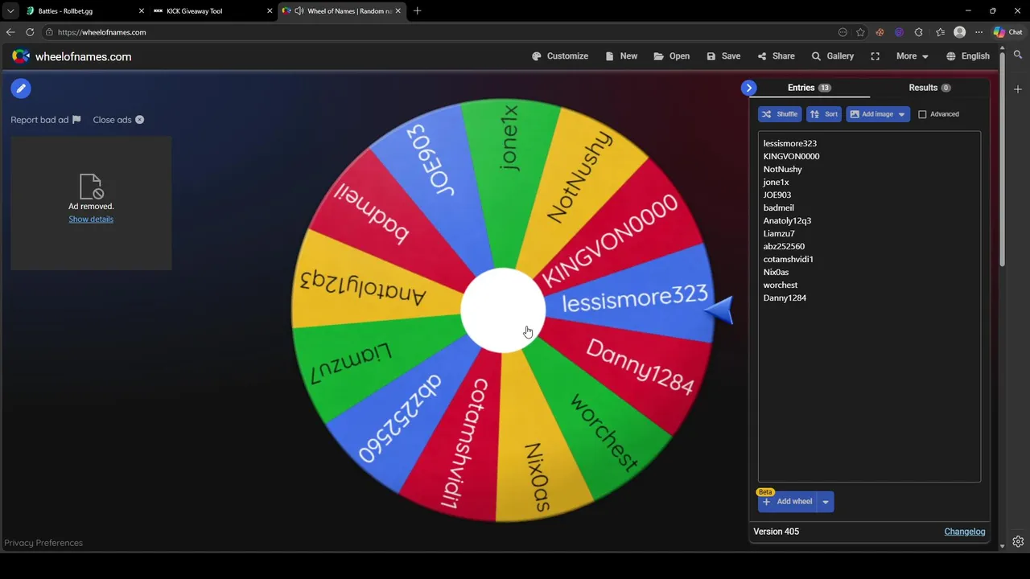Image resolution: width=1030 pixels, height=579 pixels.
Task: Click the jone1x entry in the list
Action: [x=777, y=182]
